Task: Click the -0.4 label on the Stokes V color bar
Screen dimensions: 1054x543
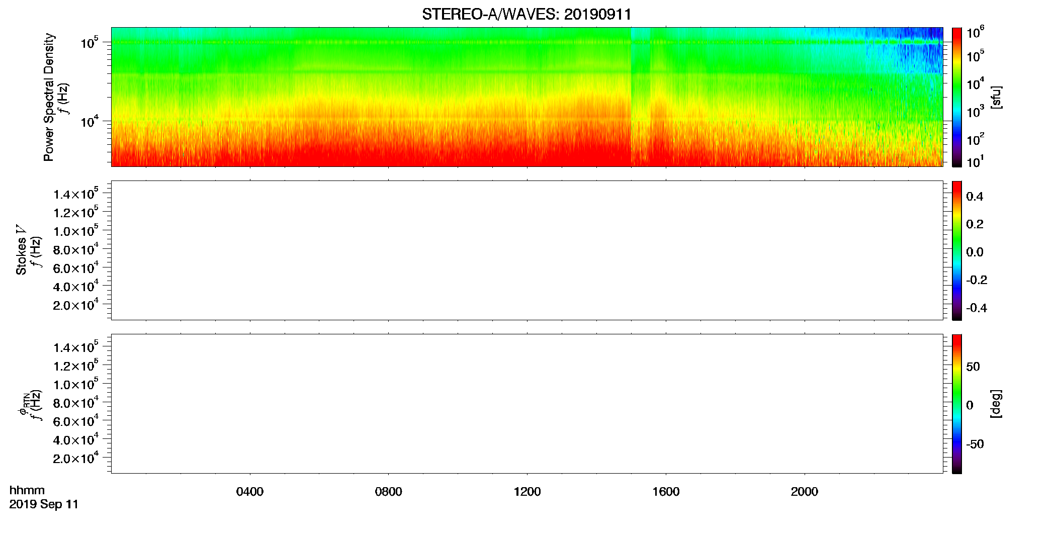Action: 977,308
